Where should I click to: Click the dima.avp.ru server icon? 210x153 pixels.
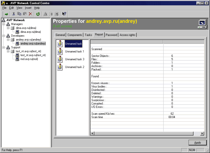[13, 28]
